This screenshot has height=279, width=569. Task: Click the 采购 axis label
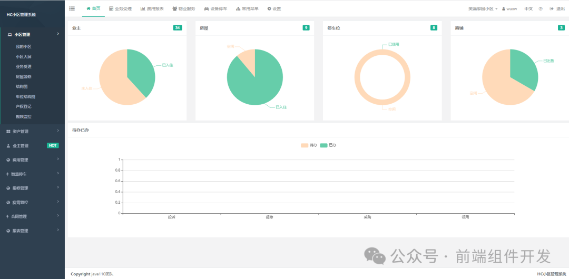click(367, 217)
